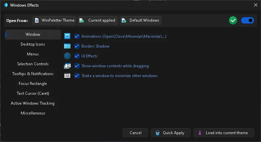Uncheck Shake a window to minimize

pyautogui.click(x=77, y=76)
